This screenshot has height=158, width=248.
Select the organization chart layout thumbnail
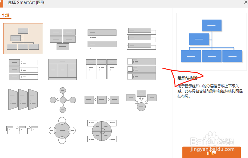click(23, 39)
